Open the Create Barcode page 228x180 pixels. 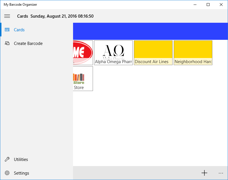point(28,43)
